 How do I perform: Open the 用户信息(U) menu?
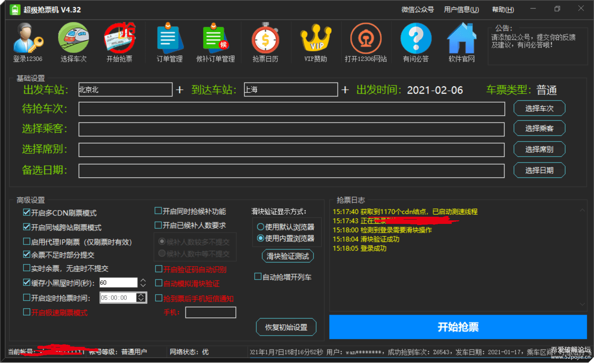461,10
